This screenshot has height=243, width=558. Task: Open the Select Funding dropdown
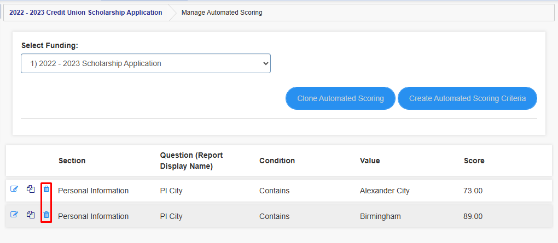(146, 63)
